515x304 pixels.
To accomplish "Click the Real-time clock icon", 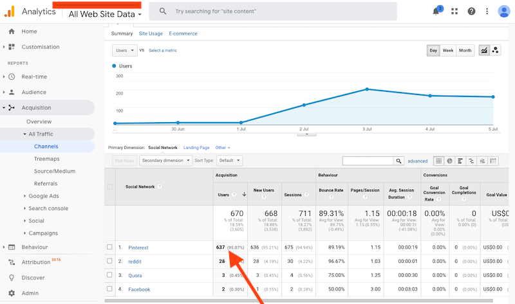I will coord(12,76).
